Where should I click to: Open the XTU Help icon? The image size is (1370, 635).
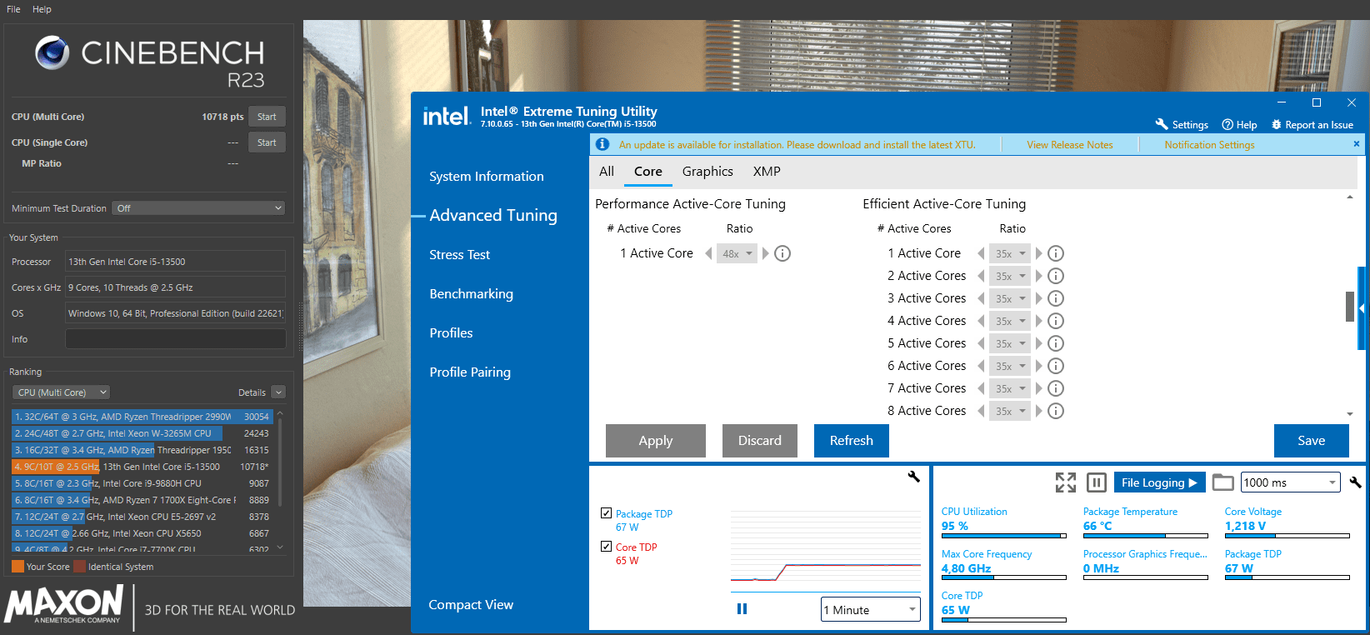(1227, 124)
